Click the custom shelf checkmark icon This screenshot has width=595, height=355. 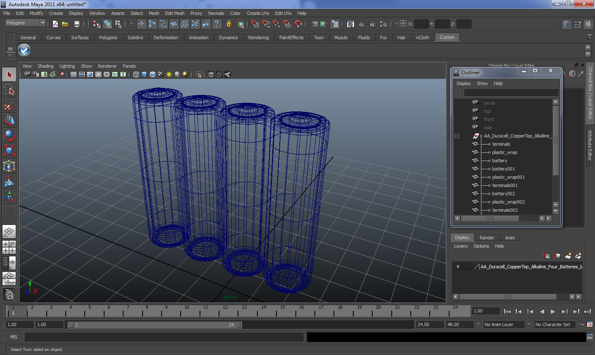24,50
